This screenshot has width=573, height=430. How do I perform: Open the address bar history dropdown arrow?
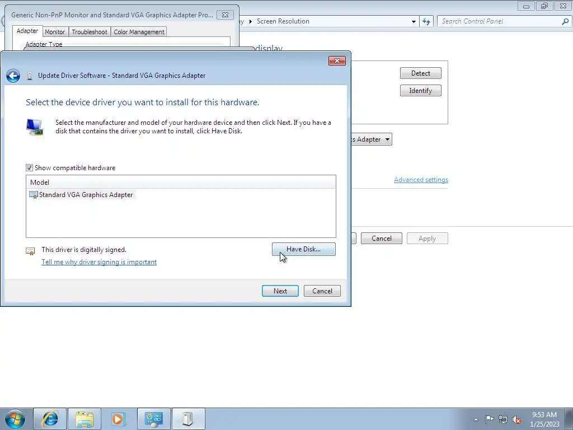point(414,22)
